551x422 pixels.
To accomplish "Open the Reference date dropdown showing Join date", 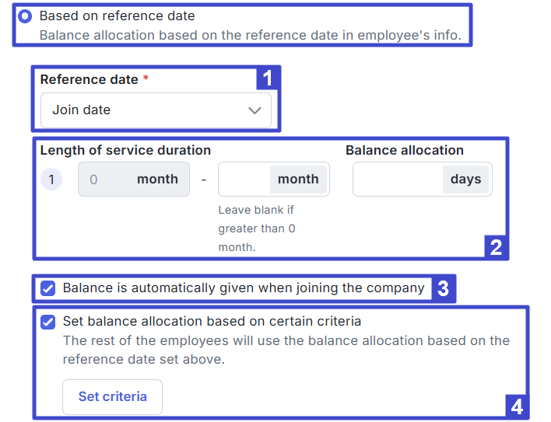I will pos(148,110).
